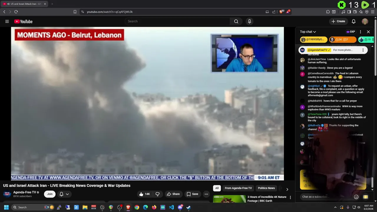
Task: Like the video with 14K thumbs up
Action: pos(145,194)
